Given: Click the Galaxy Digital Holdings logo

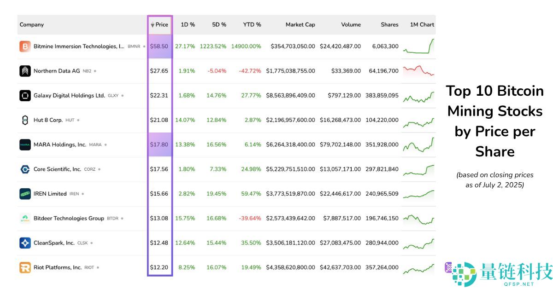Looking at the screenshot, I should [x=24, y=95].
